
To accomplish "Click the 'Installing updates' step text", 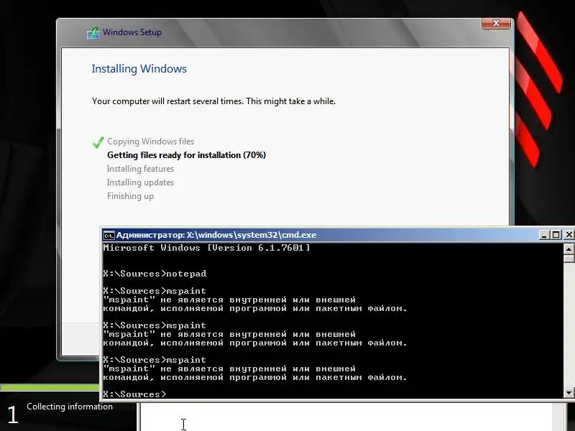I will [x=140, y=182].
